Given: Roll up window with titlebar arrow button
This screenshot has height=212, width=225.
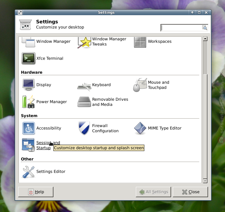Looking at the screenshot, I should tap(192, 12).
